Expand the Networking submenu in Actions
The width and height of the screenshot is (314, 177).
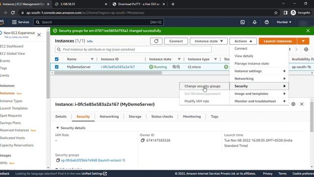pos(259,79)
